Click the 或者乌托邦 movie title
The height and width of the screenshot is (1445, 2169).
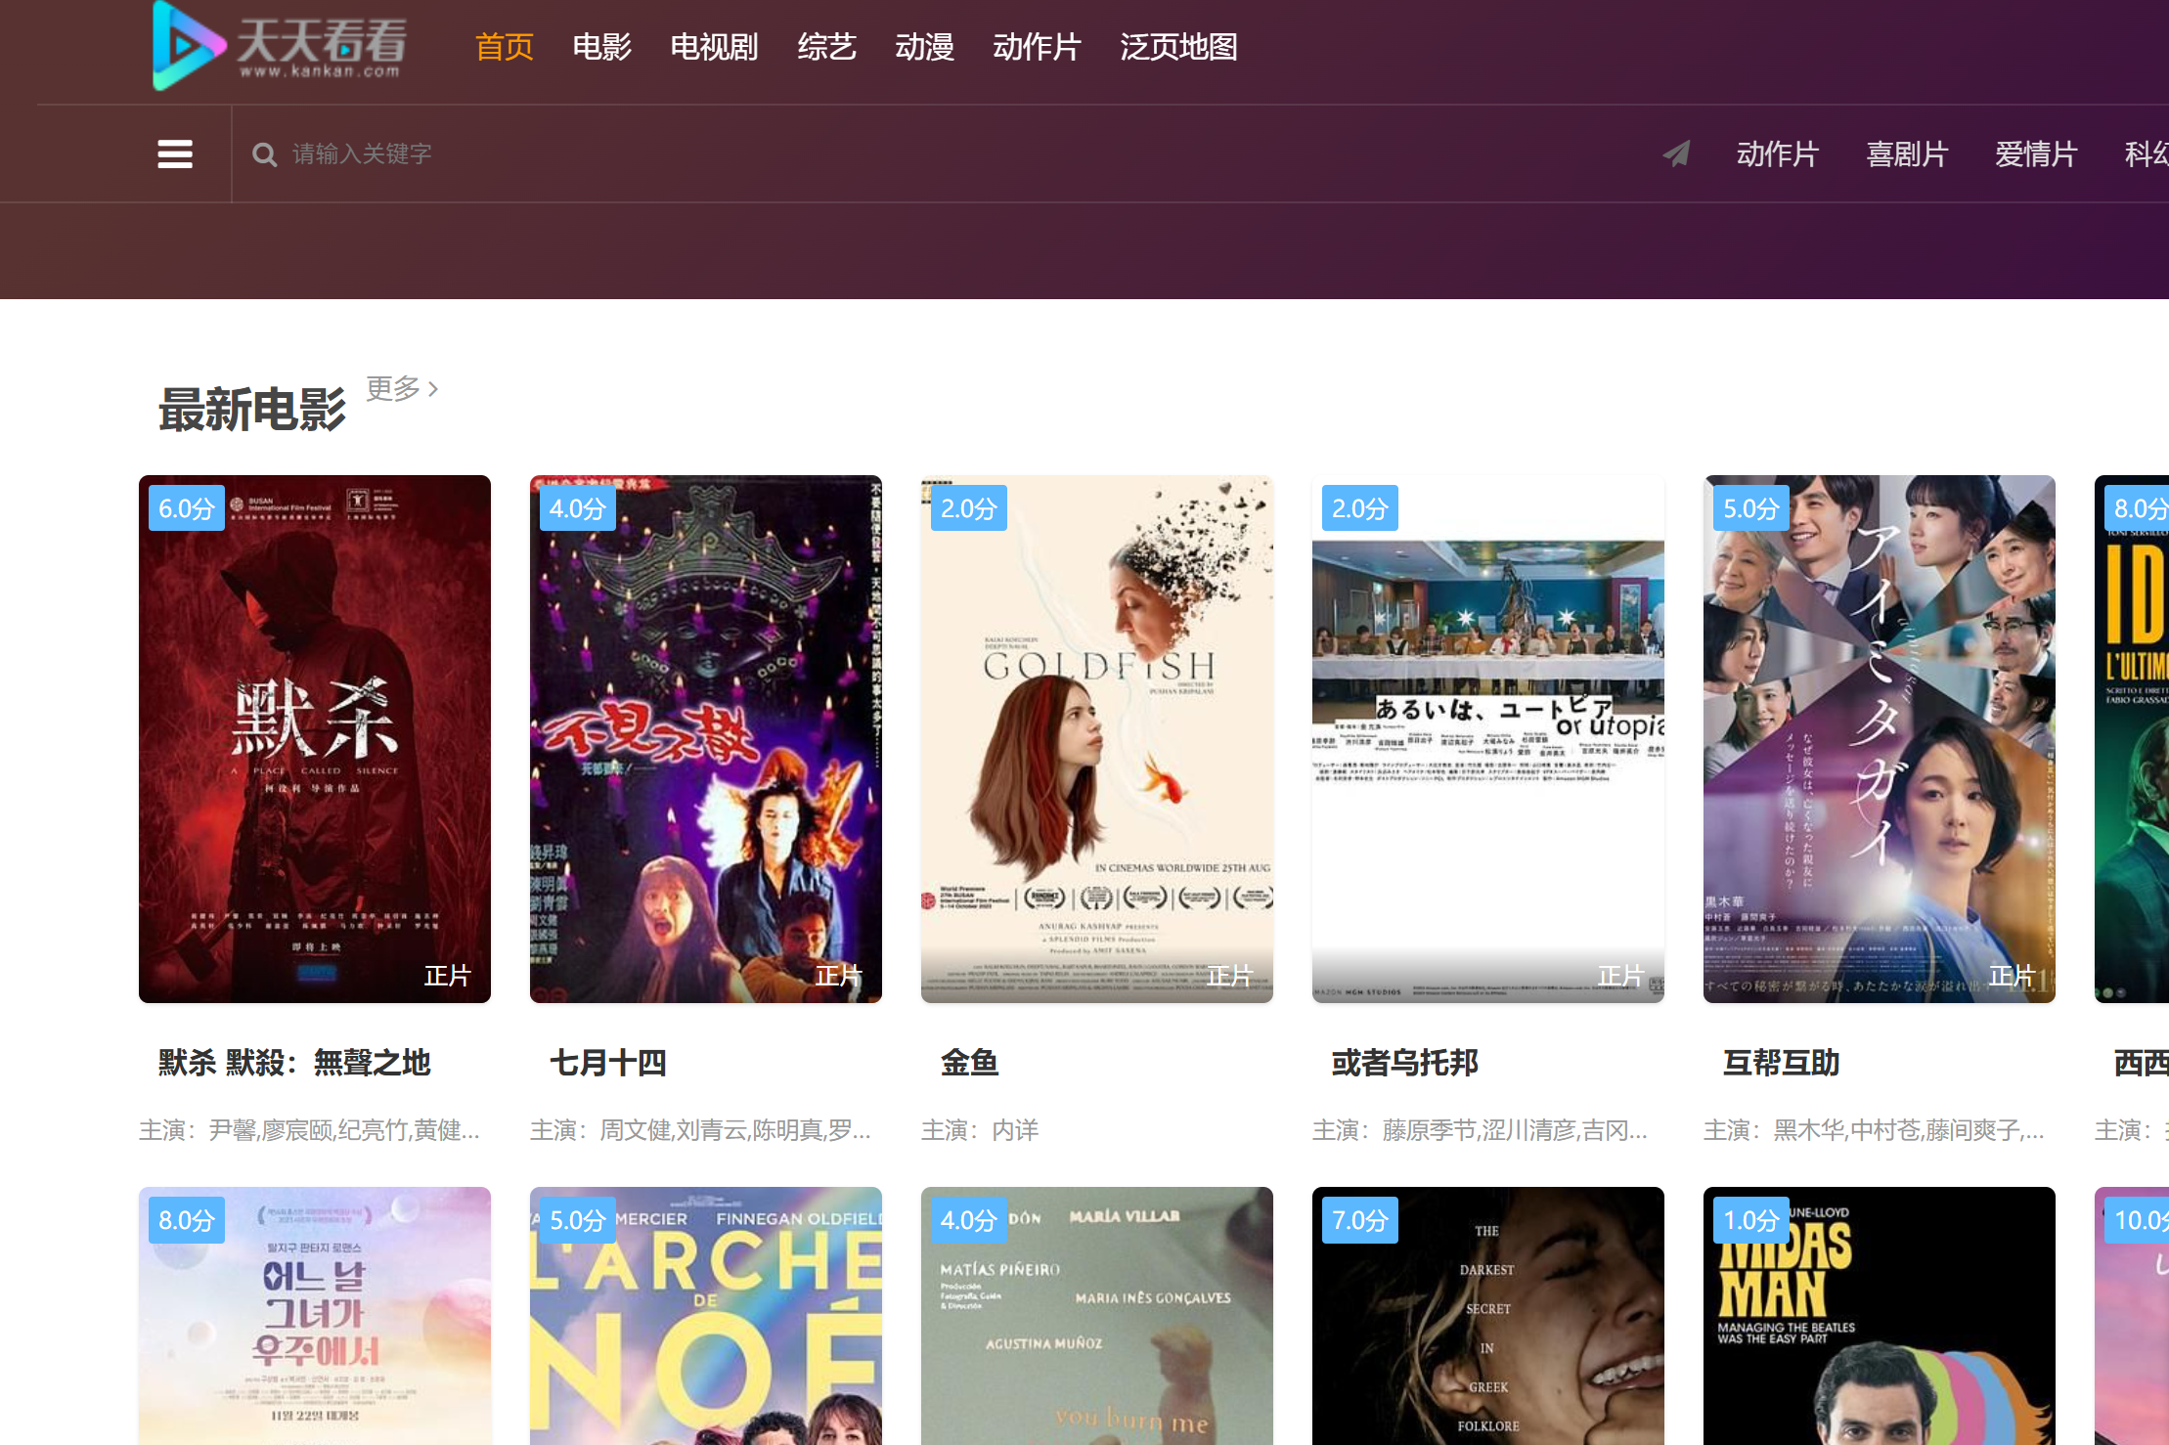click(x=1404, y=1063)
